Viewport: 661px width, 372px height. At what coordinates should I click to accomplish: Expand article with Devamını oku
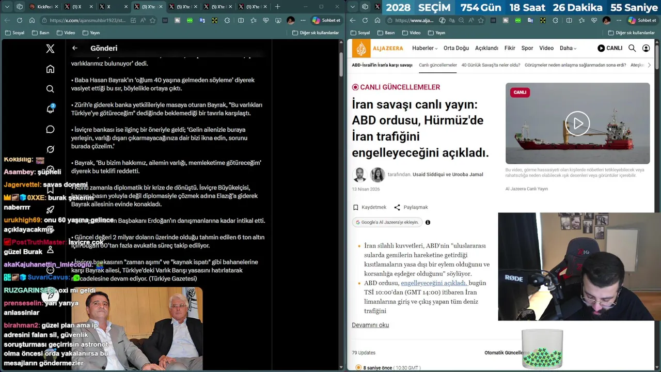pyautogui.click(x=370, y=325)
